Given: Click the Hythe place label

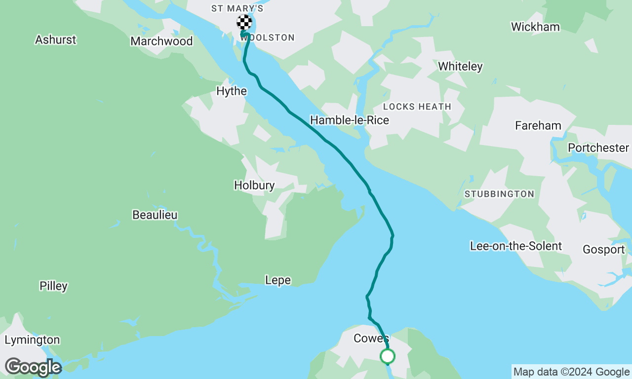Looking at the screenshot, I should point(232,91).
